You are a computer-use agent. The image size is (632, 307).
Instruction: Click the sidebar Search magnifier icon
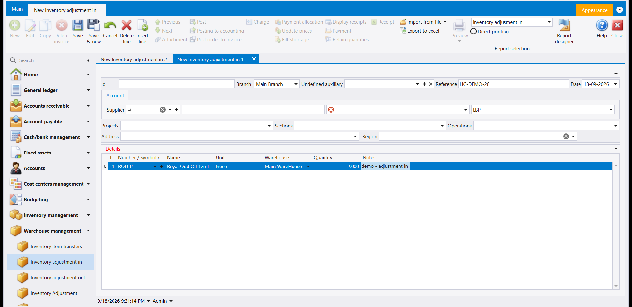13,60
